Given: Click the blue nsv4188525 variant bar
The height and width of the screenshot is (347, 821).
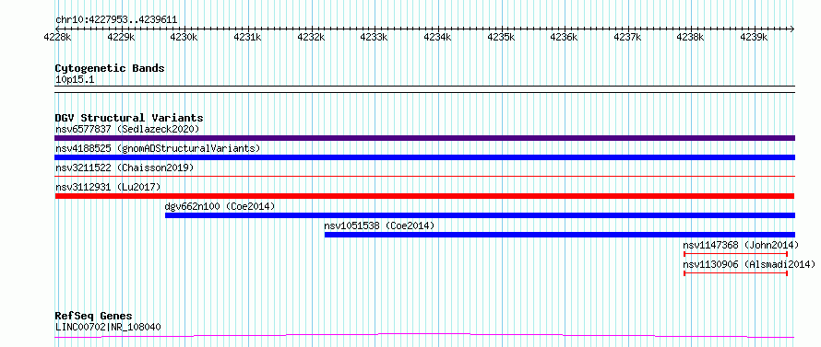Looking at the screenshot, I should (x=424, y=157).
